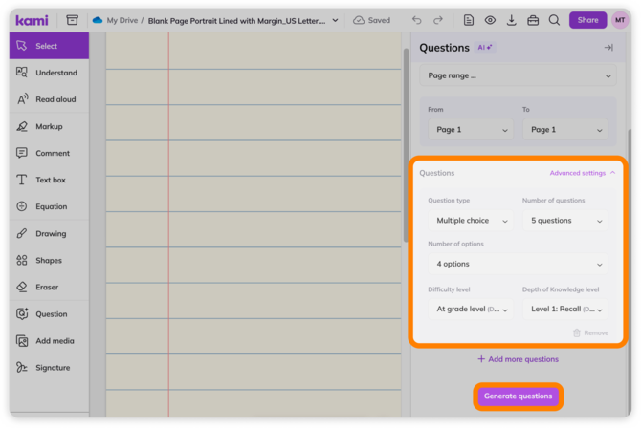Screen dimensions: 641x428
Task: Download the document
Action: tap(511, 20)
